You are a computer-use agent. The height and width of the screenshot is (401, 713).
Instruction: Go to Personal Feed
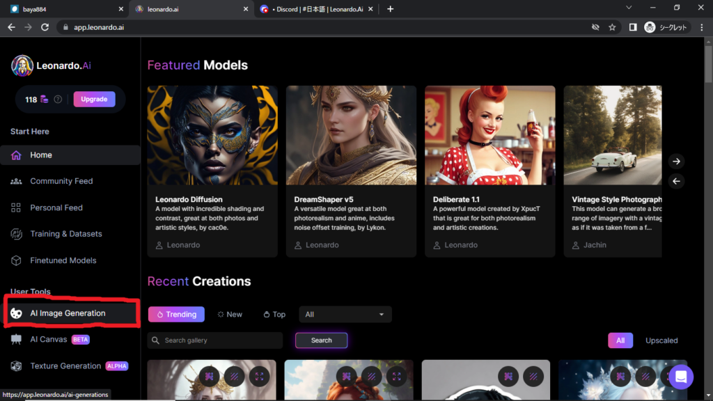56,207
